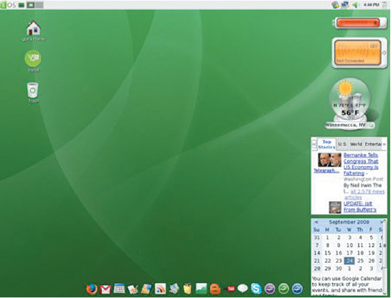This screenshot has height=298, width=392.
Task: Open the all 2,578 news articles link
Action: pos(367,191)
